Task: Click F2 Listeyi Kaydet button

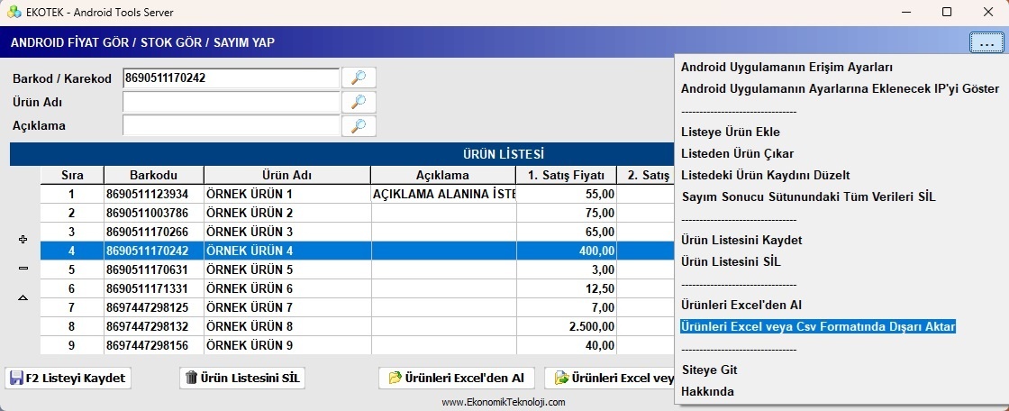Action: click(68, 378)
